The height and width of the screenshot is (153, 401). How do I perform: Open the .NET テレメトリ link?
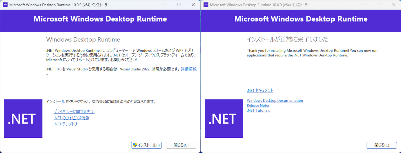coord(65,124)
